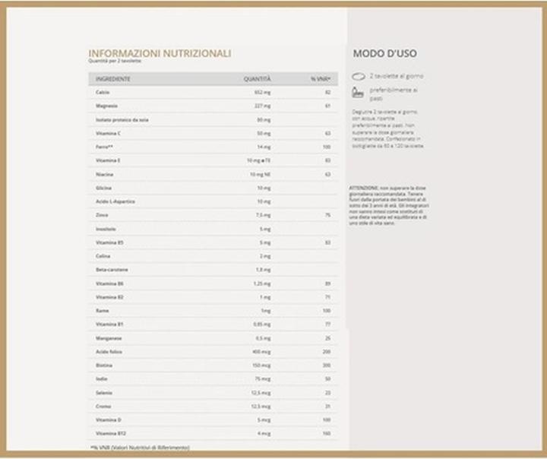The height and width of the screenshot is (459, 547).
Task: Click the INFORMAZIONI NUTRIZIONALI heading
Action: (x=160, y=53)
